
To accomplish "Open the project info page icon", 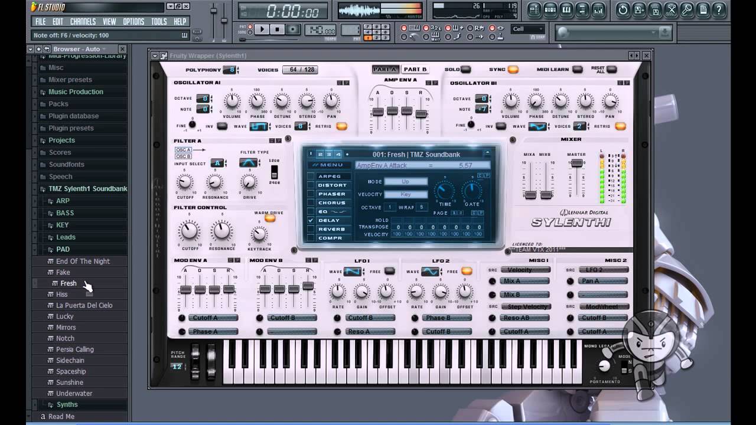I will point(703,10).
